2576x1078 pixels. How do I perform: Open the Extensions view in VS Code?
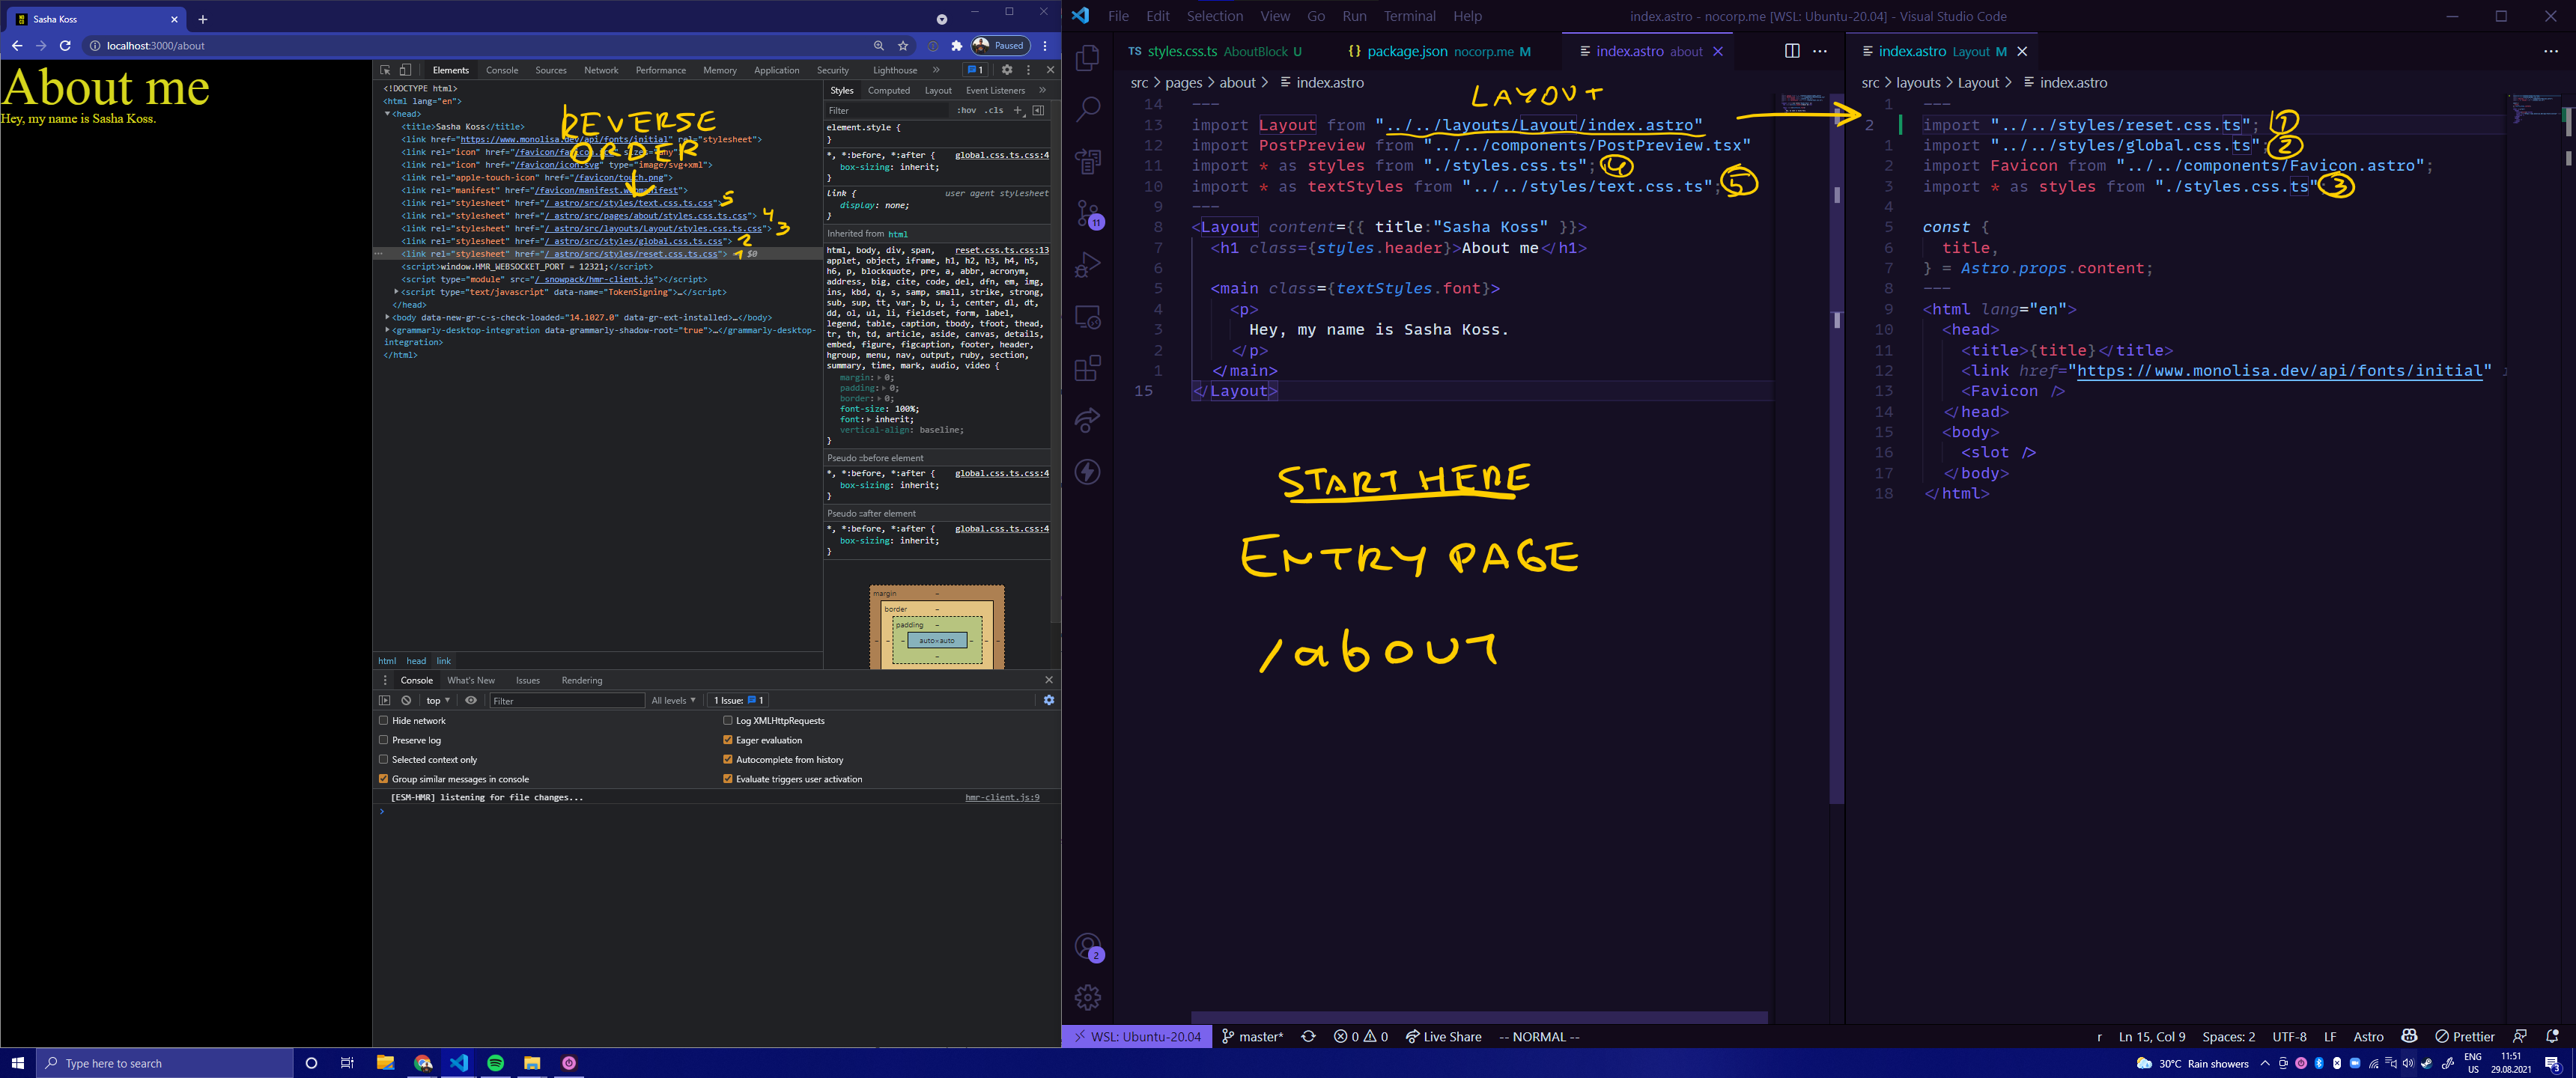point(1087,368)
